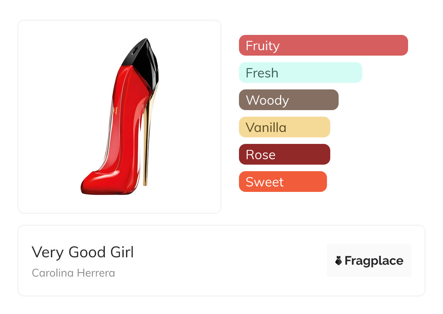Choose the orange Sweet accord bar
Viewport: 443px width, 314px height.
283,182
